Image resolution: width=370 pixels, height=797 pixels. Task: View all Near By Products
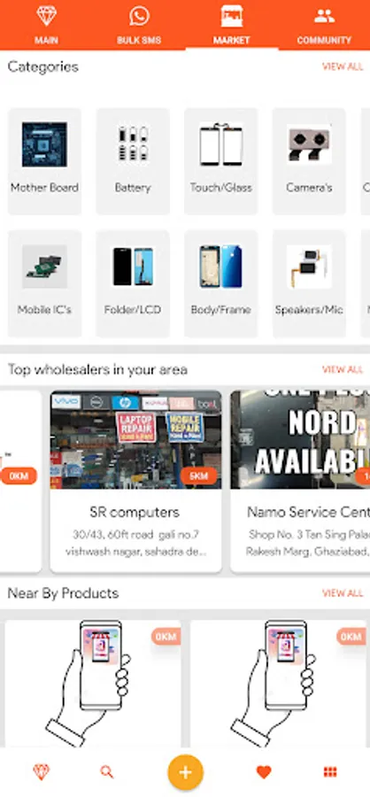(343, 593)
